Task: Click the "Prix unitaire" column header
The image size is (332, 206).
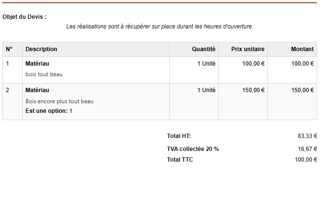Action: (x=248, y=49)
